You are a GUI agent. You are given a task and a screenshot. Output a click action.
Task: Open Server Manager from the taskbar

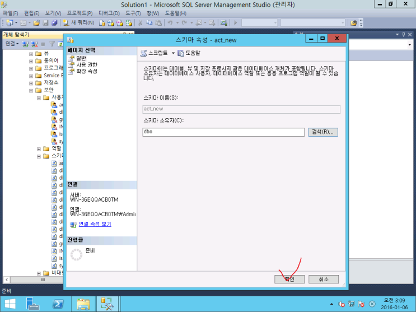[x=33, y=304]
